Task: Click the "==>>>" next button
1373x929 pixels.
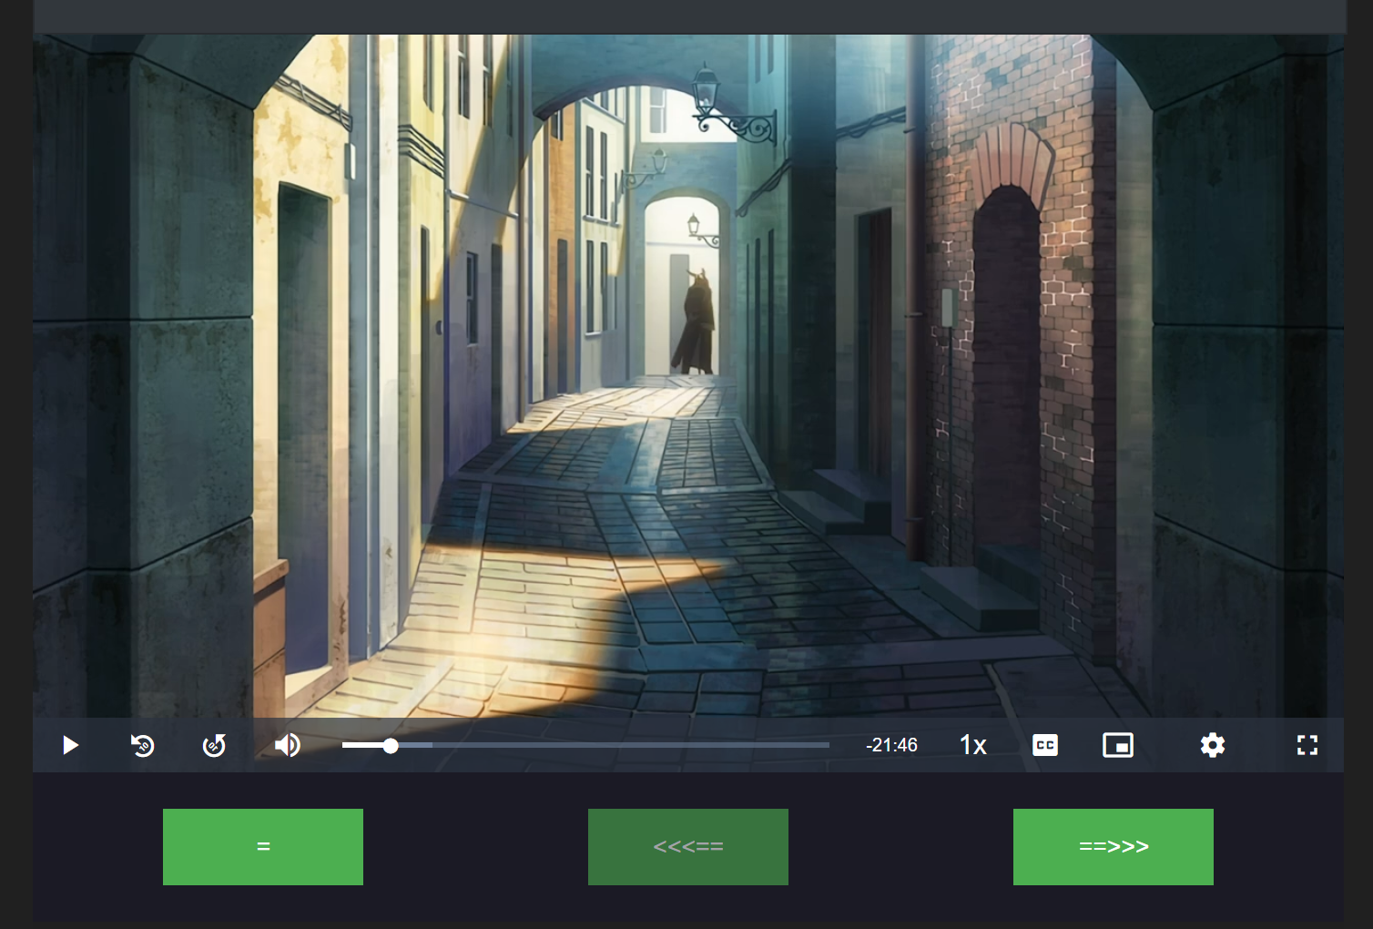Action: tap(1114, 847)
